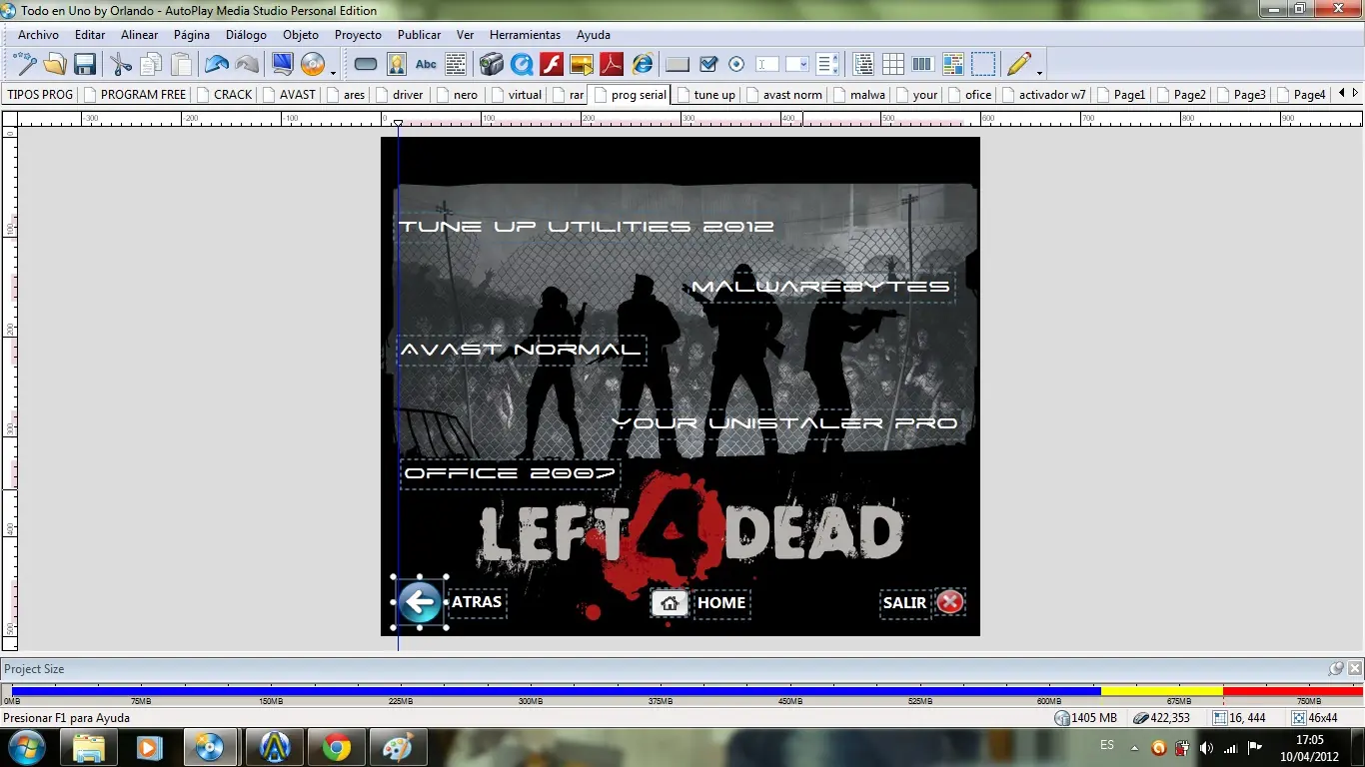Click the Save project floppy icon
The width and height of the screenshot is (1365, 767).
(x=85, y=65)
